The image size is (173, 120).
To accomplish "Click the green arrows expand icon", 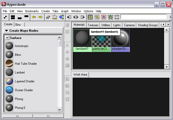I will tap(111, 17).
